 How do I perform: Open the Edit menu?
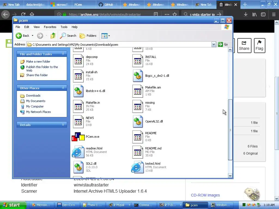coord(27,27)
